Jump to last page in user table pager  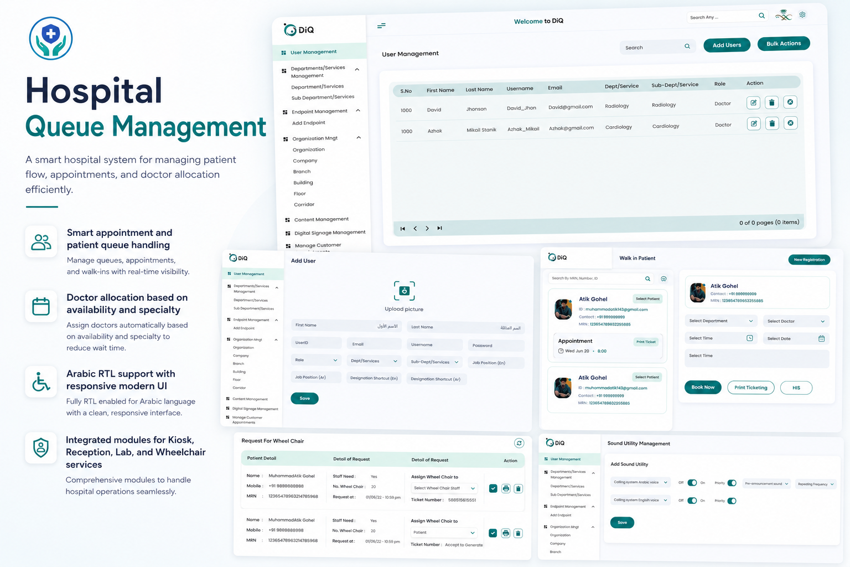click(x=439, y=228)
